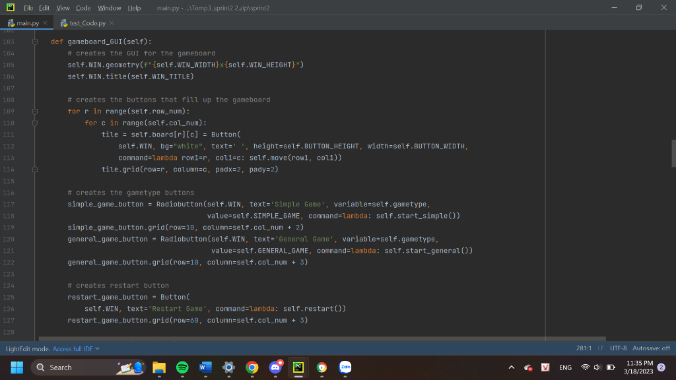The width and height of the screenshot is (676, 380).
Task: Open Google Chrome from taskbar
Action: [252, 367]
